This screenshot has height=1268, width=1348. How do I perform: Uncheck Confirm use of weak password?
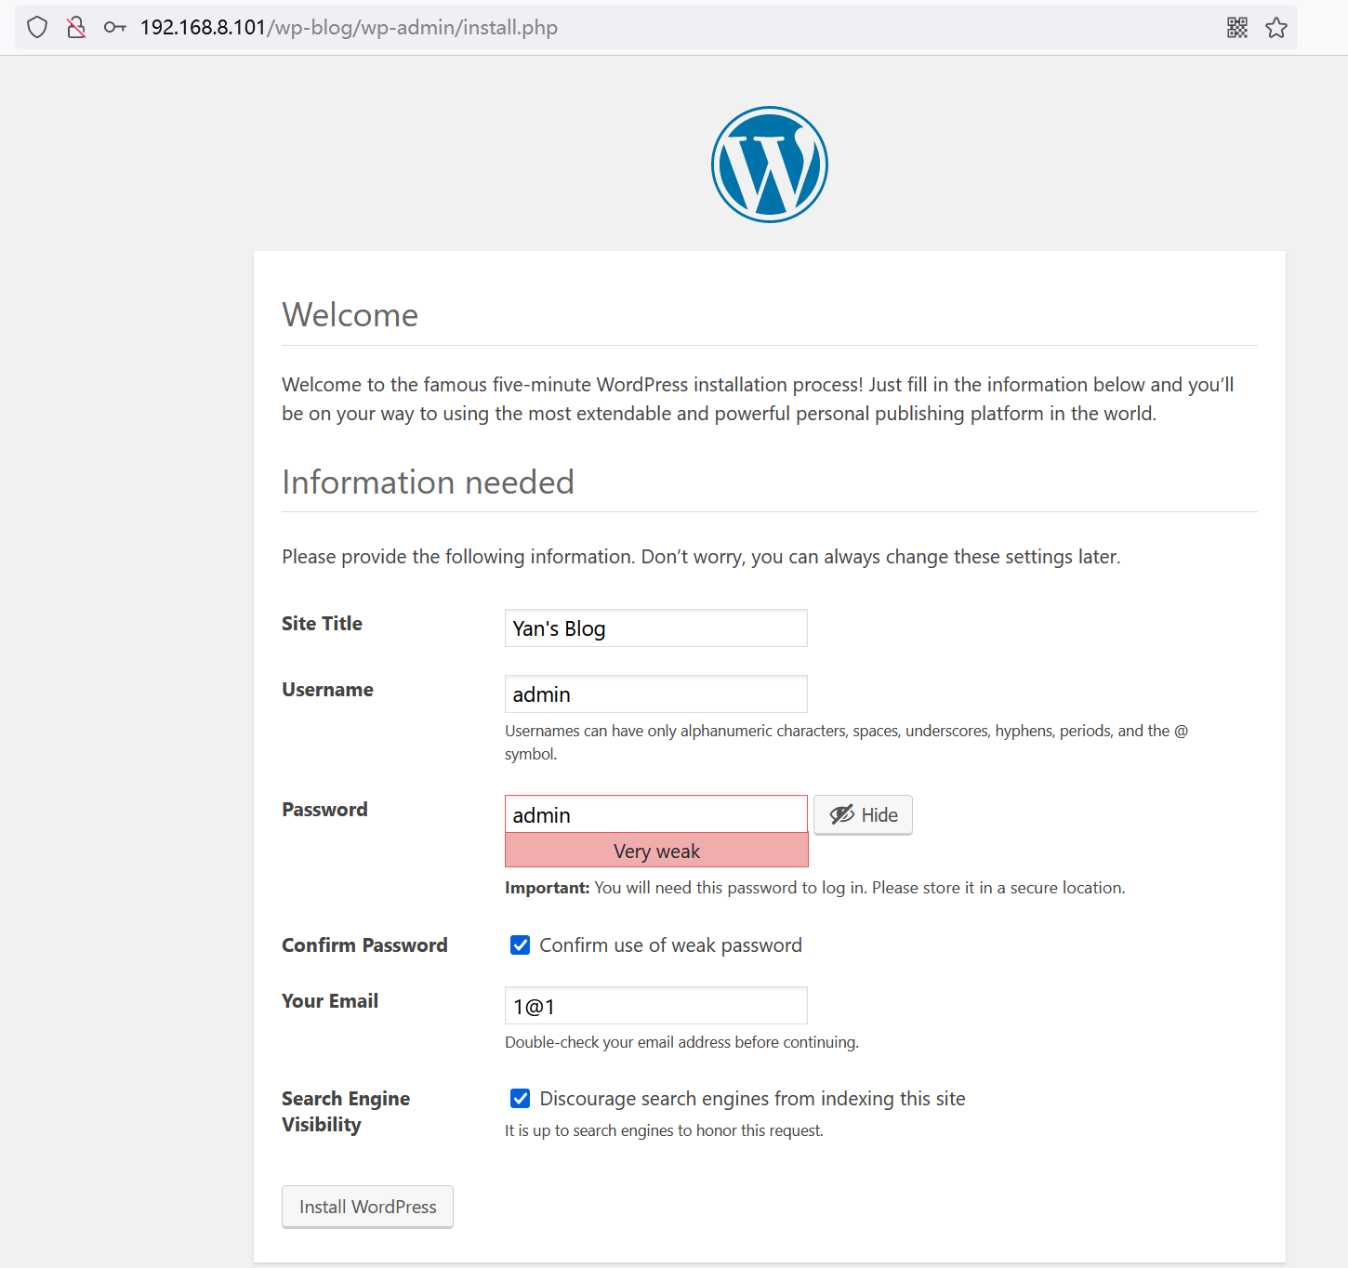tap(521, 945)
